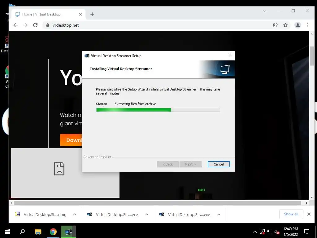Click the share page icon in address bar
This screenshot has height=238, width=317.
click(x=275, y=25)
